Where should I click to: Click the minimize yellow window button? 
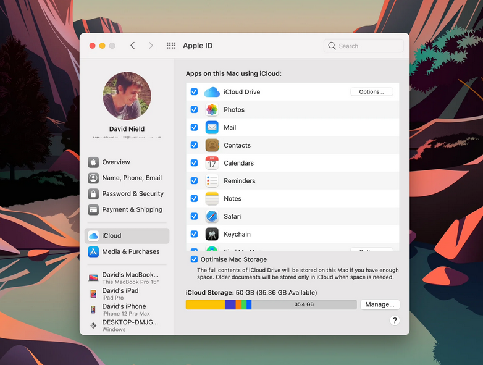coord(103,46)
